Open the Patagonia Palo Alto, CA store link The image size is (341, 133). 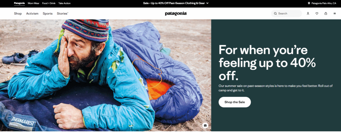[324, 3]
